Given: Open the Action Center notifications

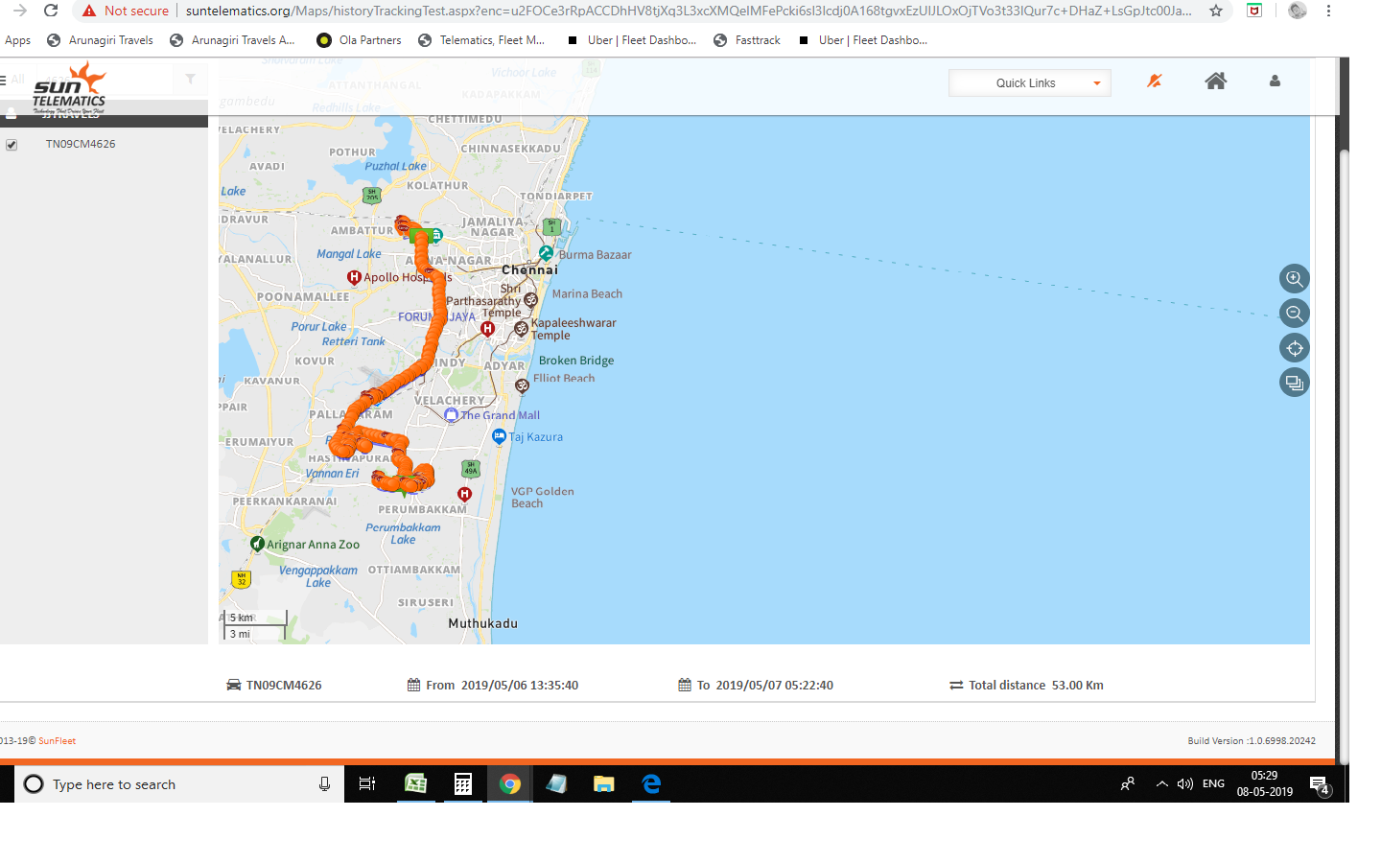Looking at the screenshot, I should click(1320, 784).
